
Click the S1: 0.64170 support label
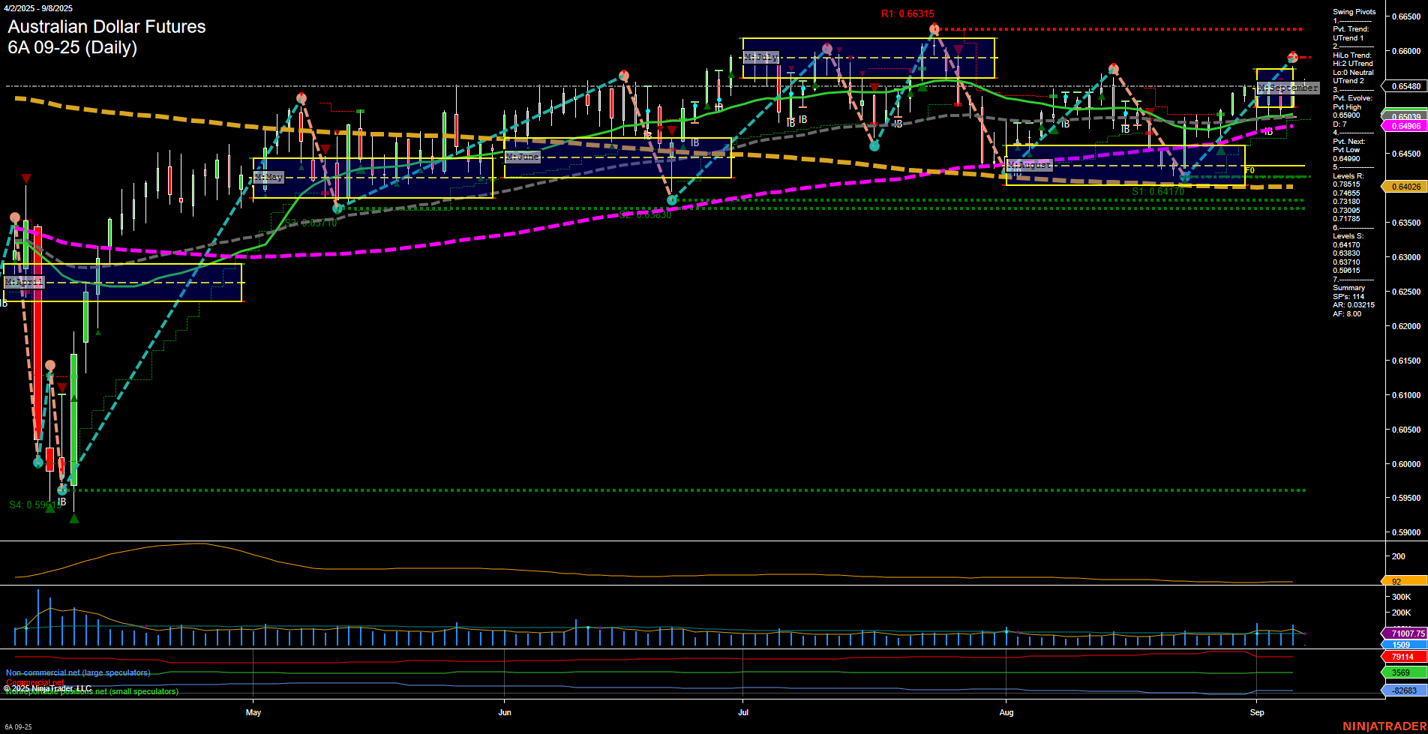(1157, 192)
